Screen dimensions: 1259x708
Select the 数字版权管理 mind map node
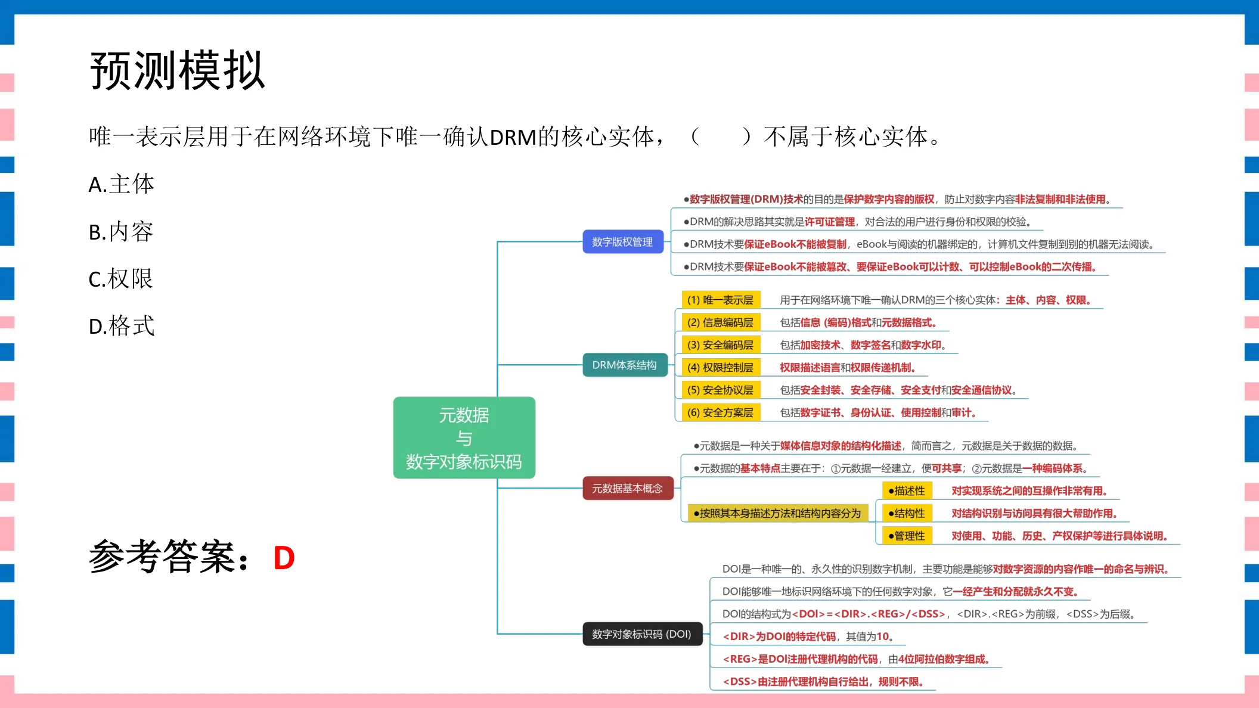[x=622, y=241]
